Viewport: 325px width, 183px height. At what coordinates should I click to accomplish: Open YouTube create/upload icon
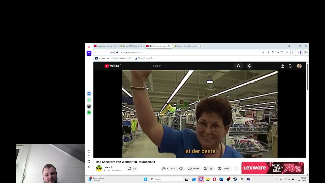[x=283, y=66]
